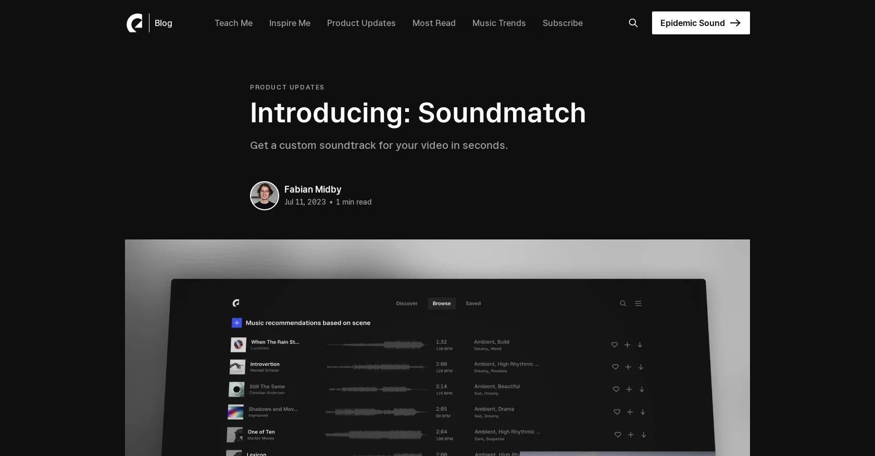The width and height of the screenshot is (875, 456).
Task: Click the "Get a custom soundtrack" subtitle
Action: [x=379, y=145]
